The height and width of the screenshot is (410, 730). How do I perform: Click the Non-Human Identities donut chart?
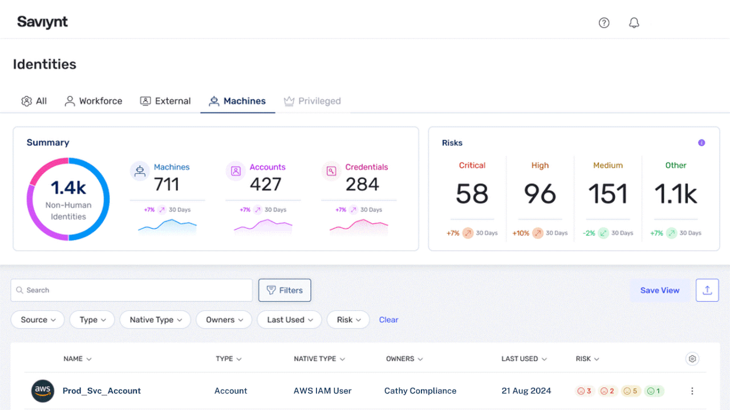click(x=68, y=199)
